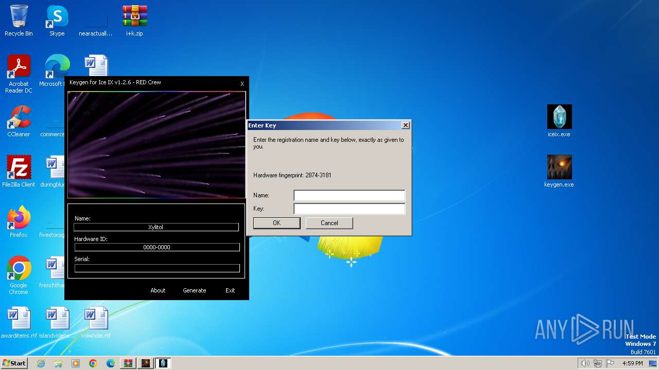Open Chrome from the taskbar
Viewport: 659px width, 370px height.
point(93,363)
